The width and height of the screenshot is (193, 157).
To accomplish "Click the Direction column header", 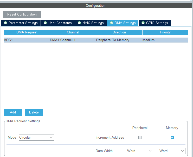I will tap(119, 32).
